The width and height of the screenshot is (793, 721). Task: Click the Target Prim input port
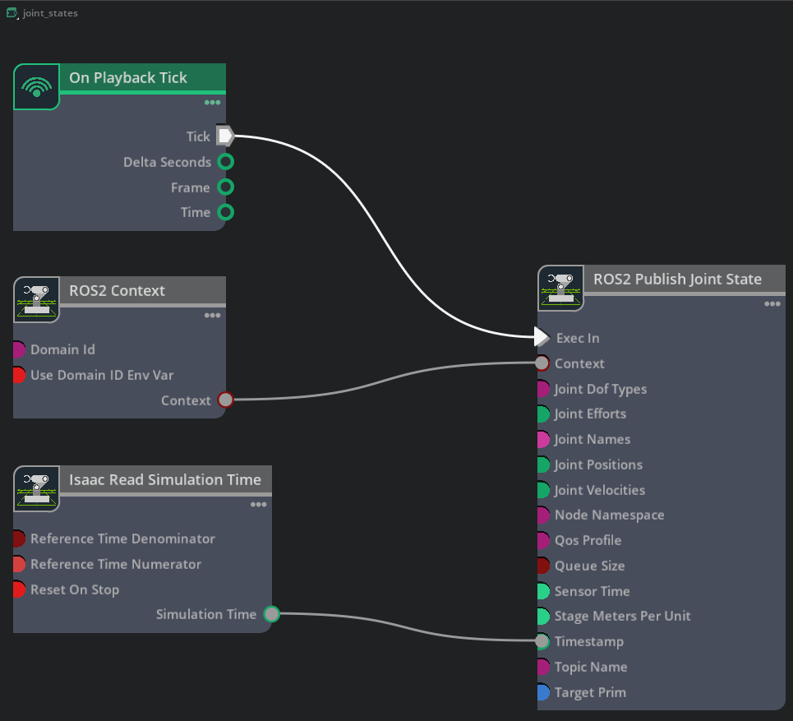coord(543,692)
